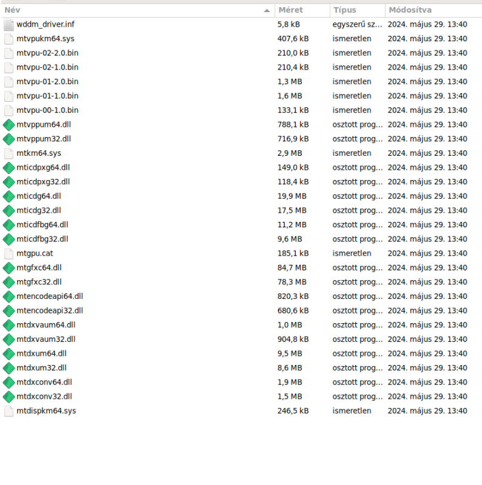Sort by the Név column header
The height and width of the screenshot is (485, 482).
tap(137, 10)
